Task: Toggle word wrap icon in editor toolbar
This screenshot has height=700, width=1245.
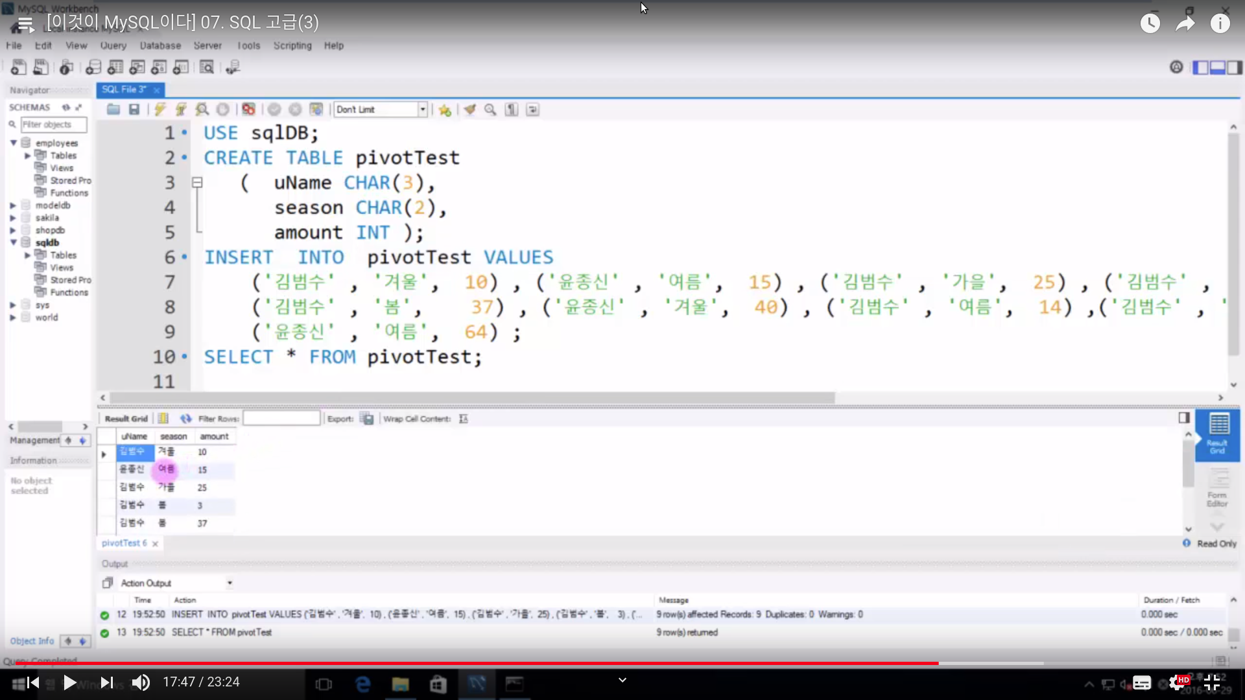Action: coord(532,110)
